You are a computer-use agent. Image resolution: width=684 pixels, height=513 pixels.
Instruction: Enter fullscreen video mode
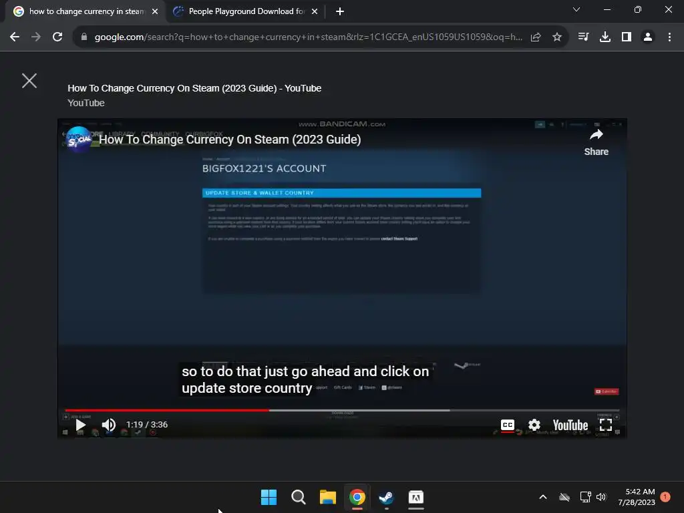coord(605,425)
